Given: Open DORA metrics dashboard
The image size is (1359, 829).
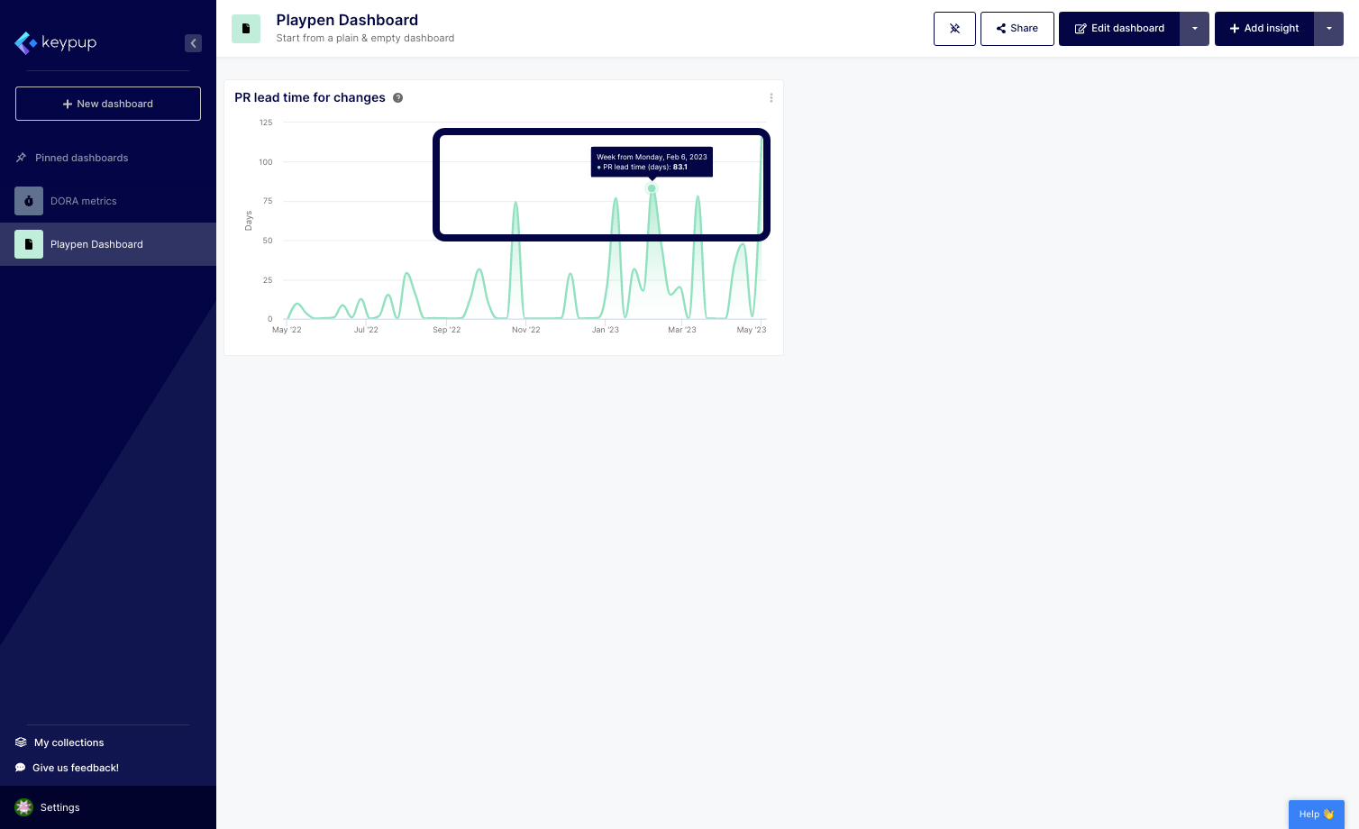Looking at the screenshot, I should (84, 201).
